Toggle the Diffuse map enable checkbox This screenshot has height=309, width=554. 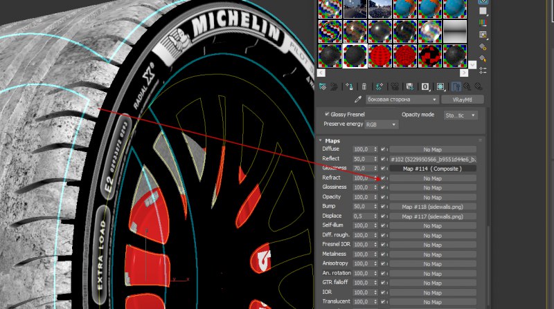pos(383,149)
